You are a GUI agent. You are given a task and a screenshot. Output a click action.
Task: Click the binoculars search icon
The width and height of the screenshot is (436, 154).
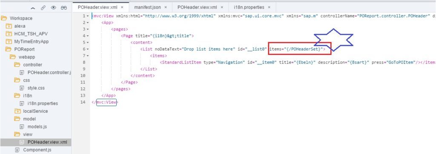(x=64, y=8)
